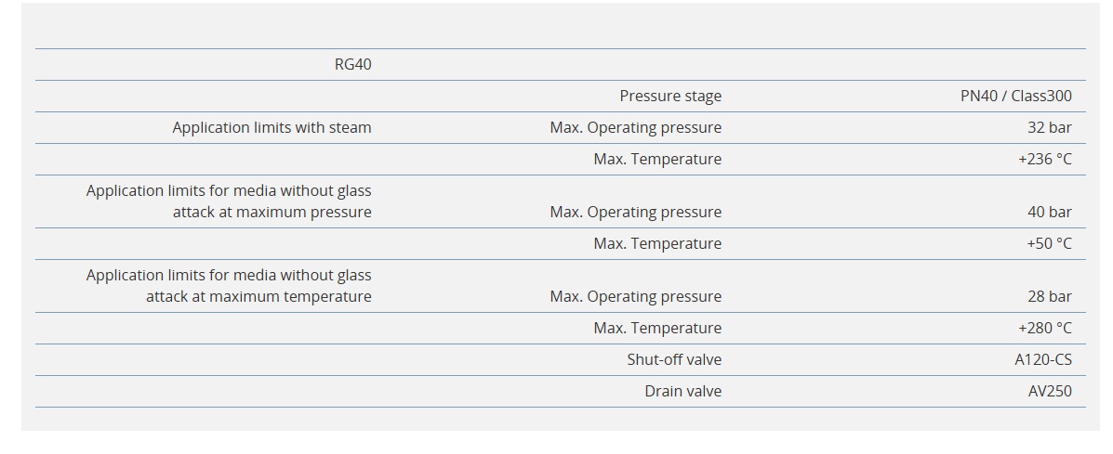The height and width of the screenshot is (454, 1113).
Task: Click 'glass attack at maximum pressure' row label
Action: (x=229, y=201)
